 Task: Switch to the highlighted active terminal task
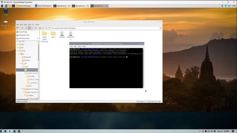pos(99,6)
